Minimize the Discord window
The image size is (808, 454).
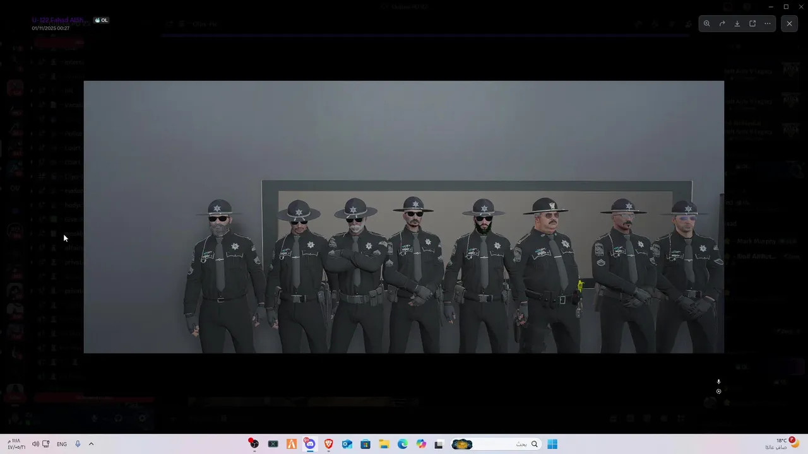coord(771,6)
